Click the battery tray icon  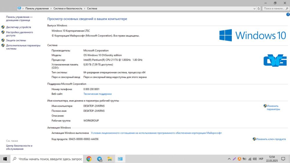coord(244,159)
